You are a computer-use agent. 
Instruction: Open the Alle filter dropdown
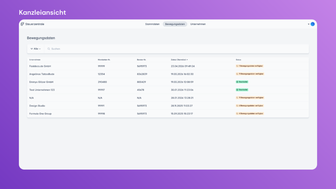(x=36, y=49)
